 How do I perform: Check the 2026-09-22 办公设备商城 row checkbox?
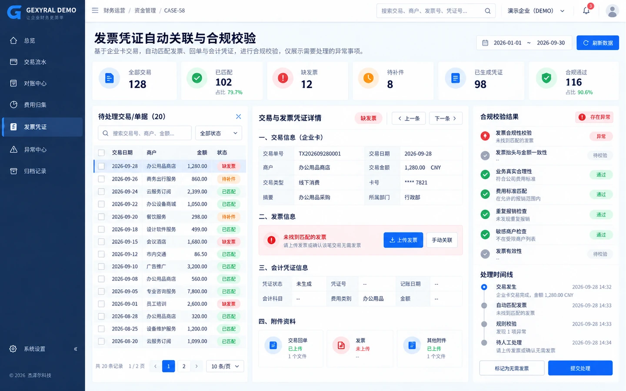coord(101,204)
